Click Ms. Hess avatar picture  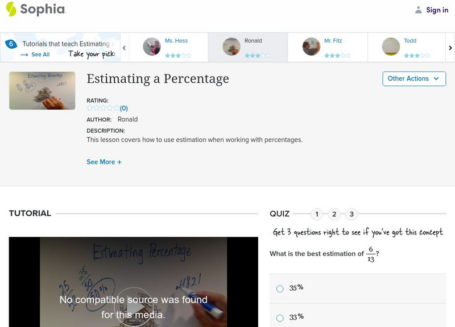point(152,47)
